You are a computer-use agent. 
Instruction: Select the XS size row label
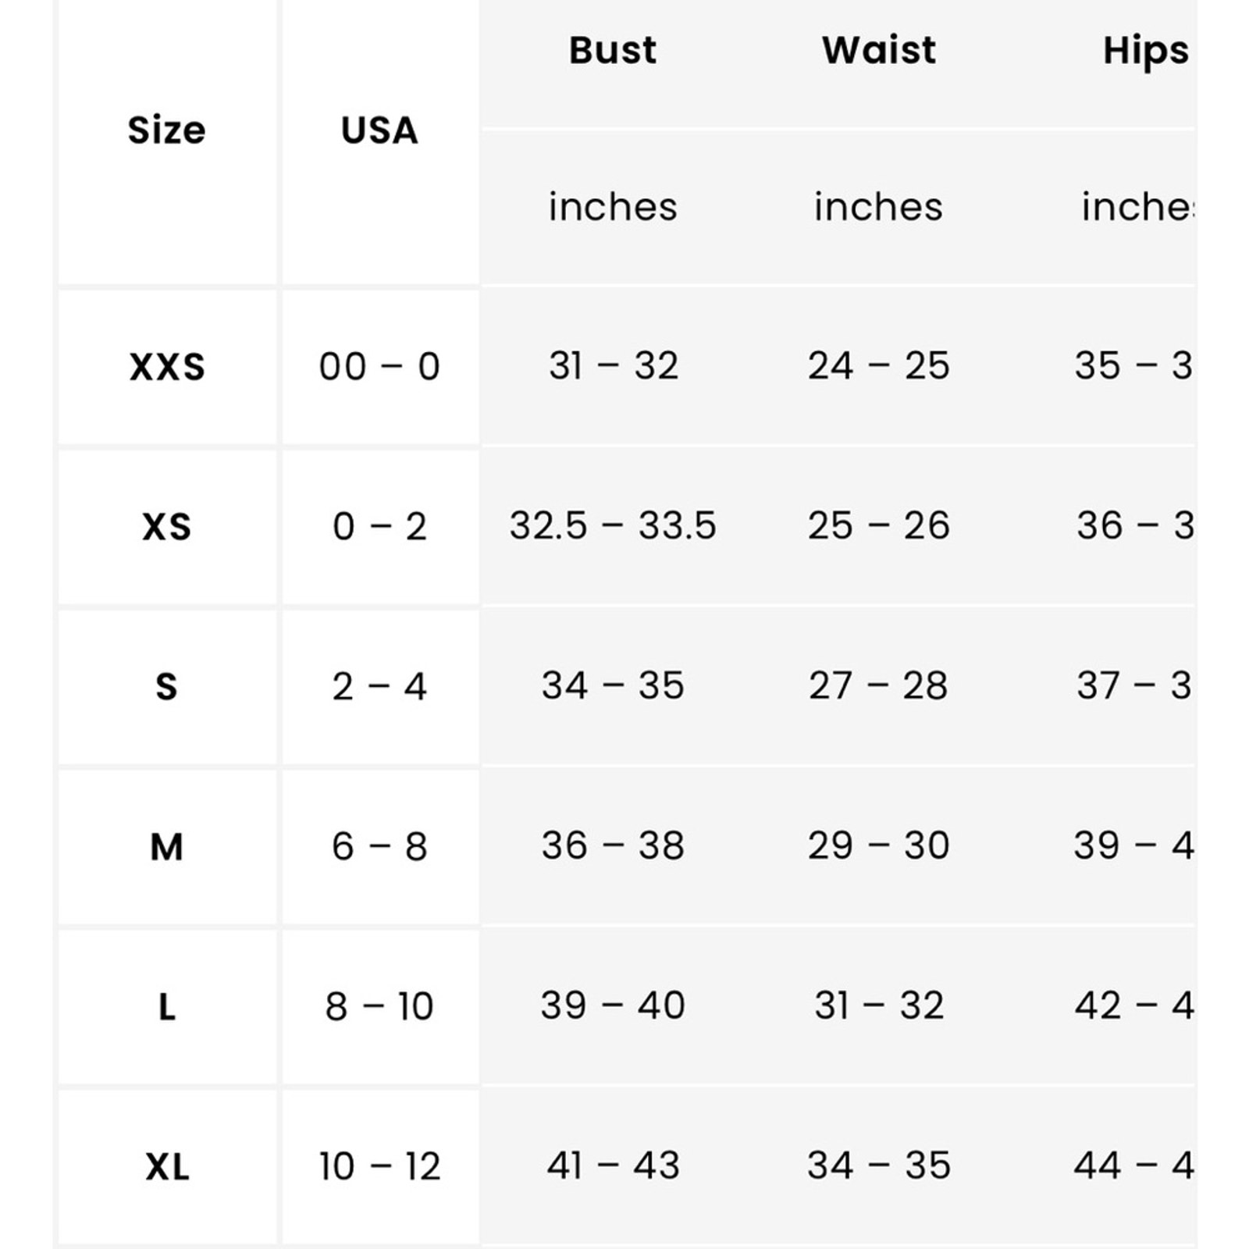click(x=167, y=527)
